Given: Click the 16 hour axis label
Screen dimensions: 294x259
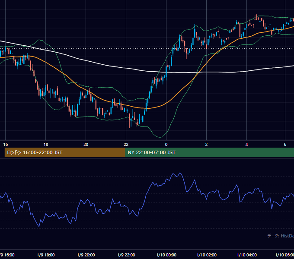Looking at the screenshot, I should point(6,145).
